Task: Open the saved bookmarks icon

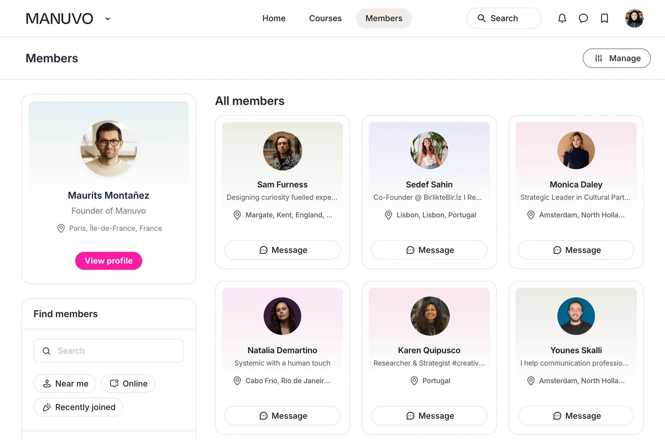Action: [604, 18]
